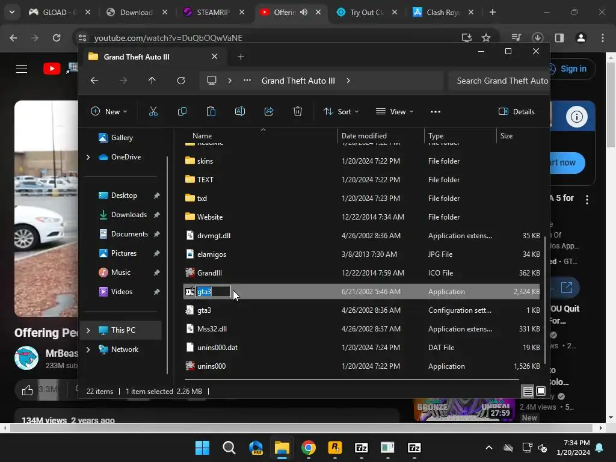Viewport: 616px width, 462px height.
Task: Open the Chrome profile icon
Action: coord(581,38)
